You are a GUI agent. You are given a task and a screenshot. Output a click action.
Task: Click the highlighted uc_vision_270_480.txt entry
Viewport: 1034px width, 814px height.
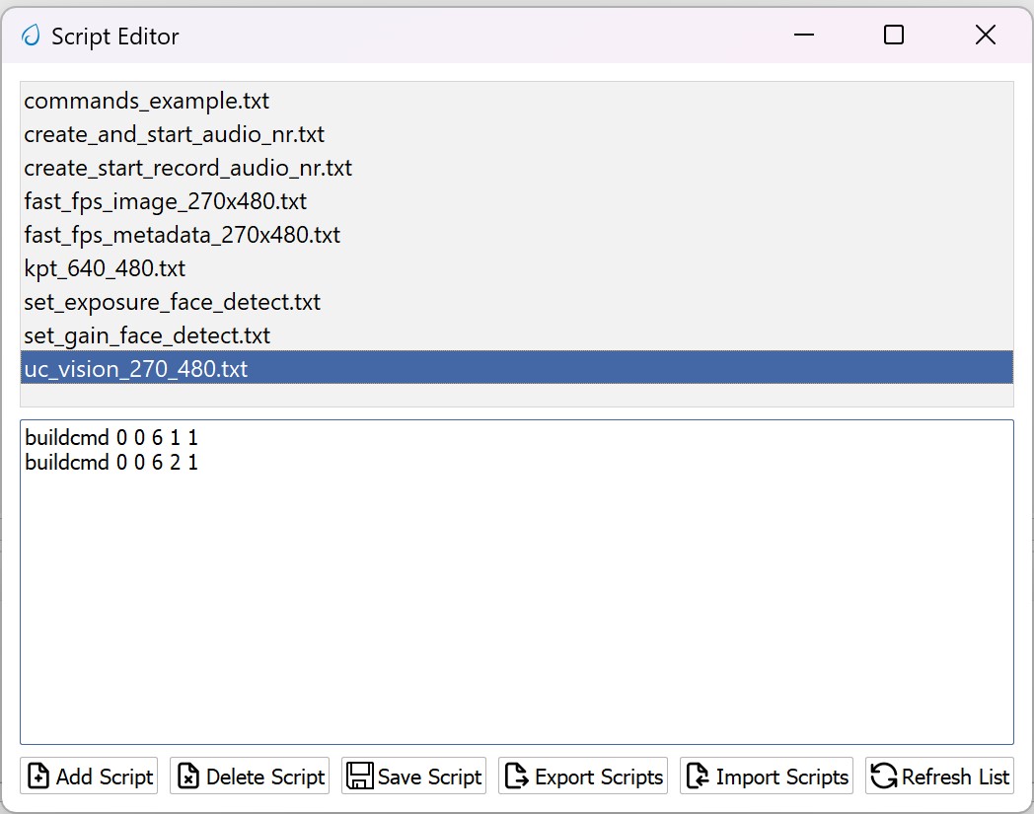pyautogui.click(x=135, y=369)
